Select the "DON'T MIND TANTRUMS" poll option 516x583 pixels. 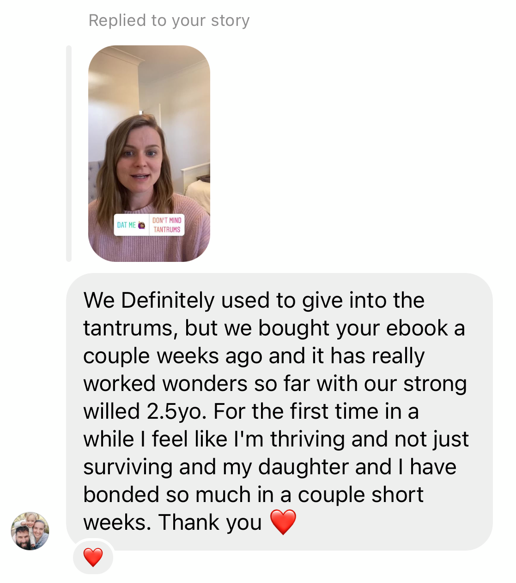(167, 225)
